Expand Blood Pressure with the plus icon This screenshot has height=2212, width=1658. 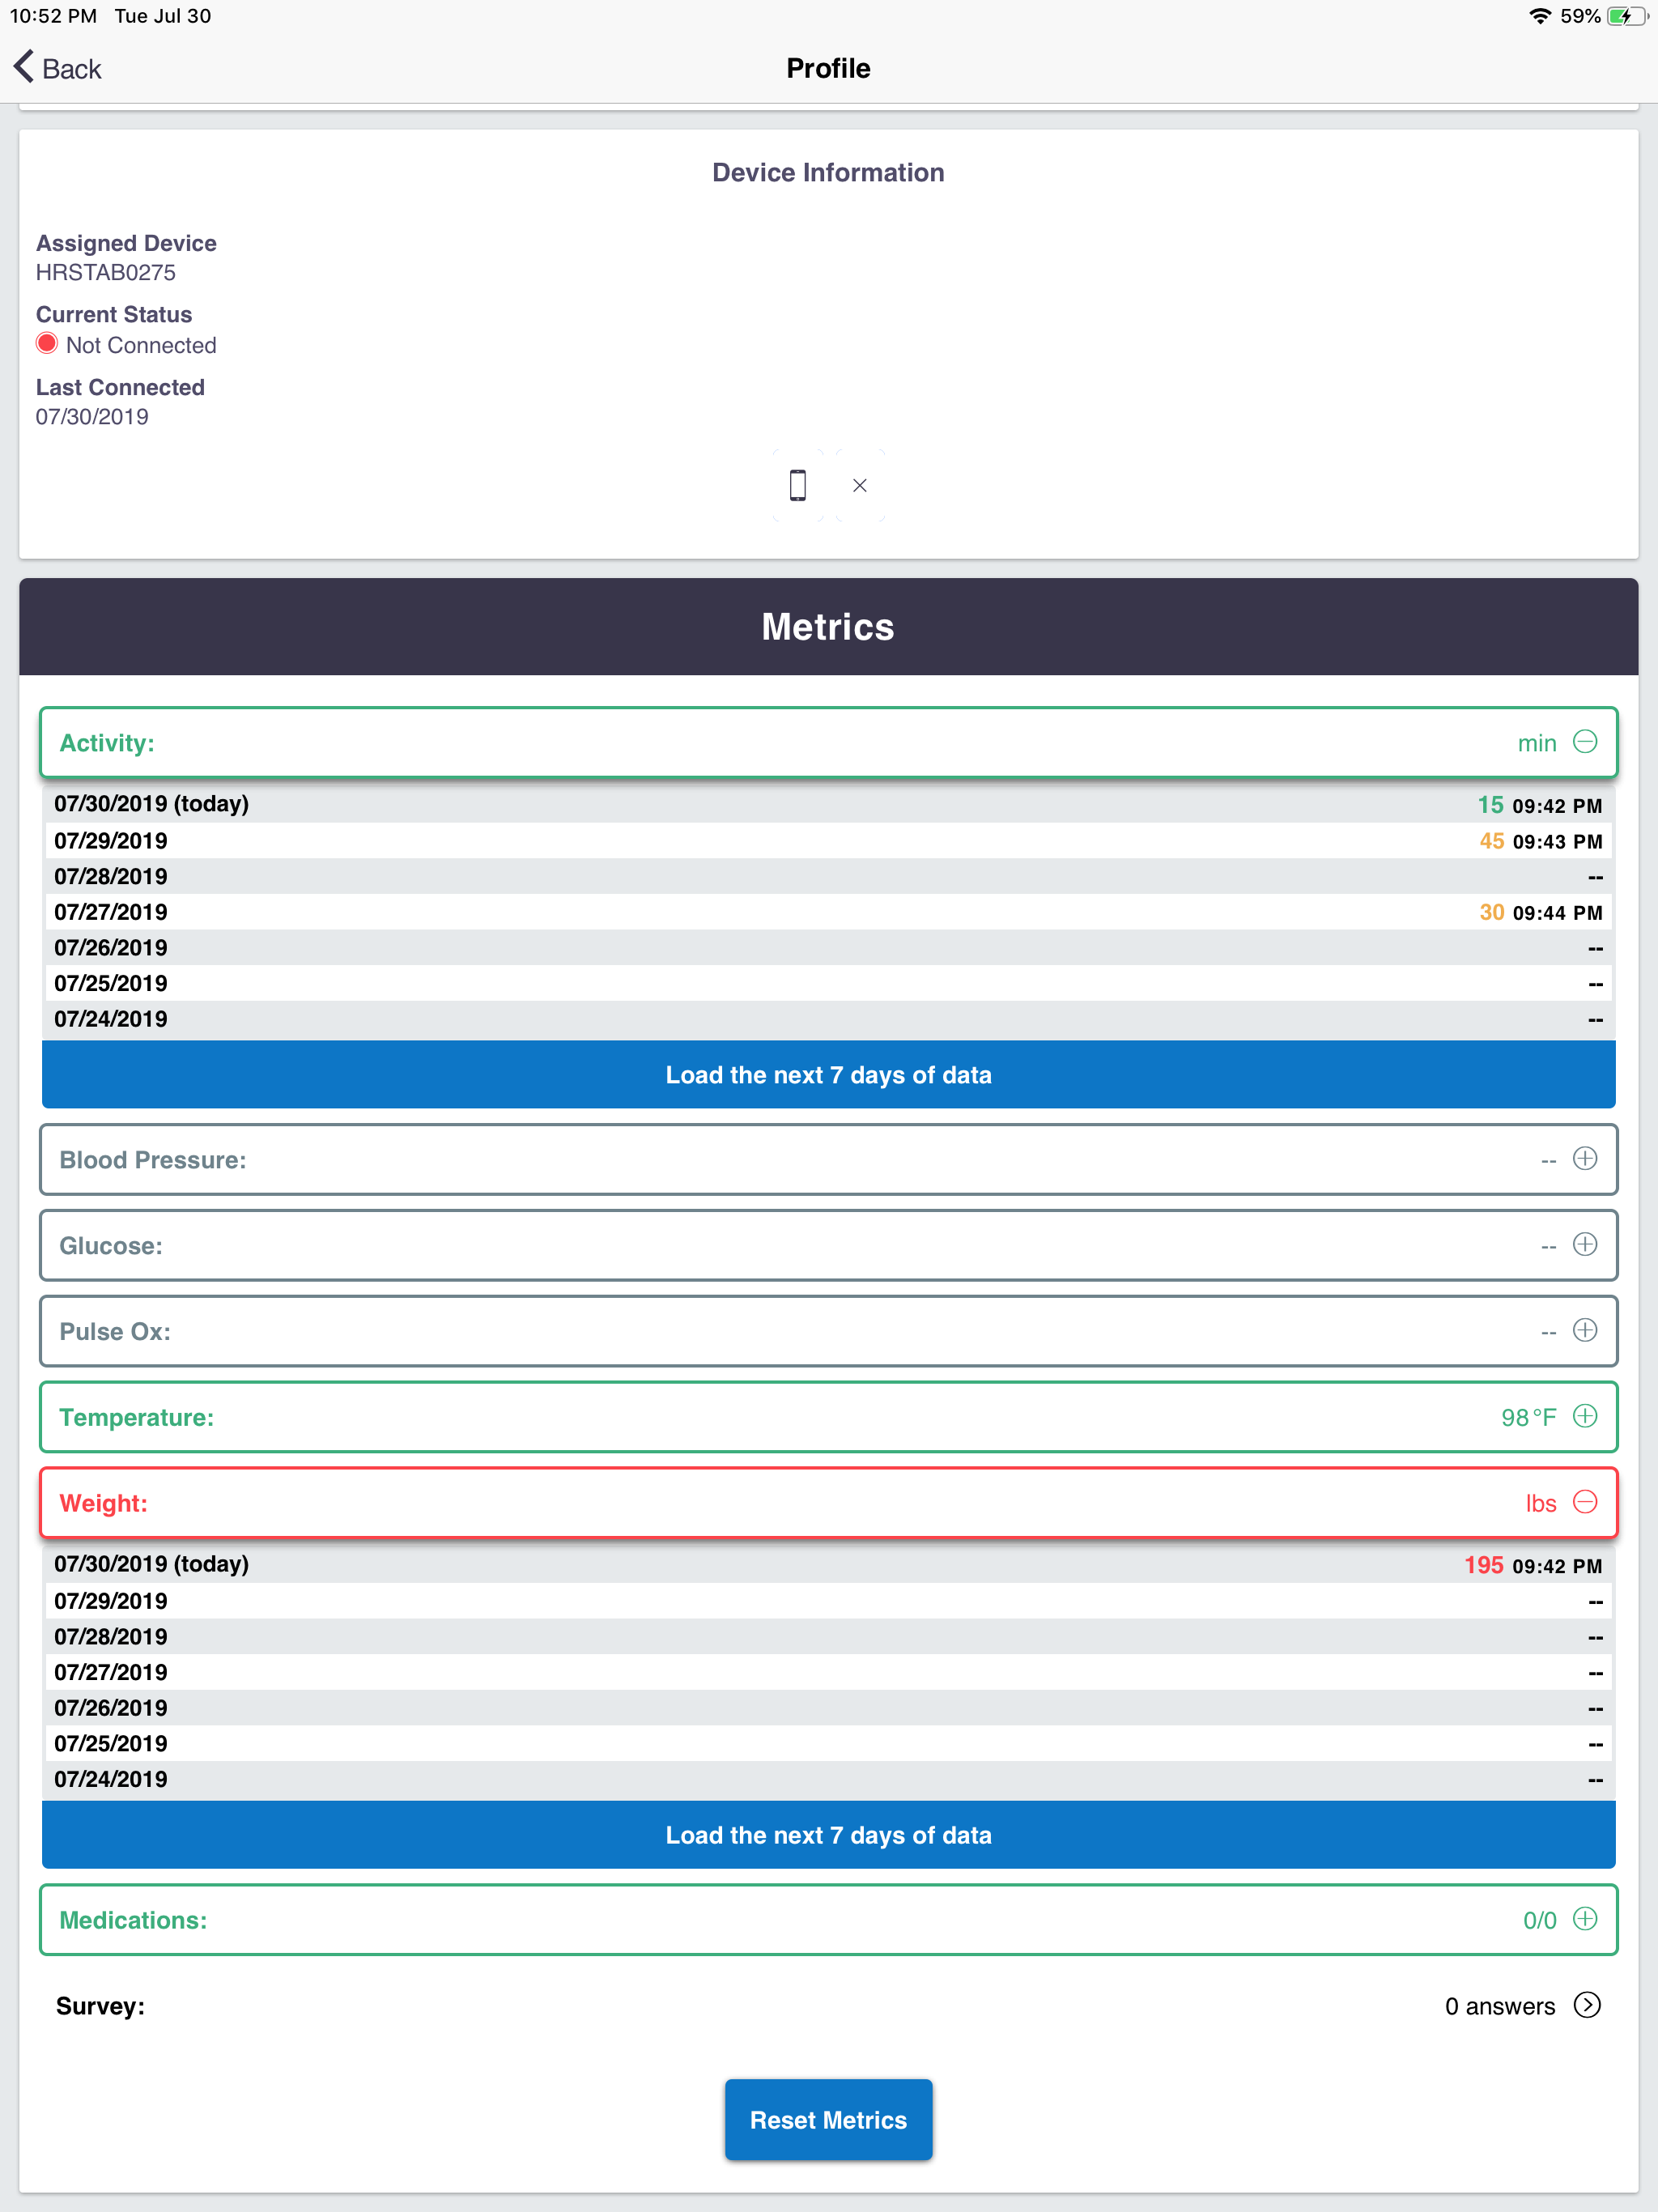click(x=1585, y=1159)
